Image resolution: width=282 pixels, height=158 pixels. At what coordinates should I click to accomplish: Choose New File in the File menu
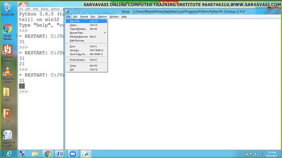(x=86, y=21)
